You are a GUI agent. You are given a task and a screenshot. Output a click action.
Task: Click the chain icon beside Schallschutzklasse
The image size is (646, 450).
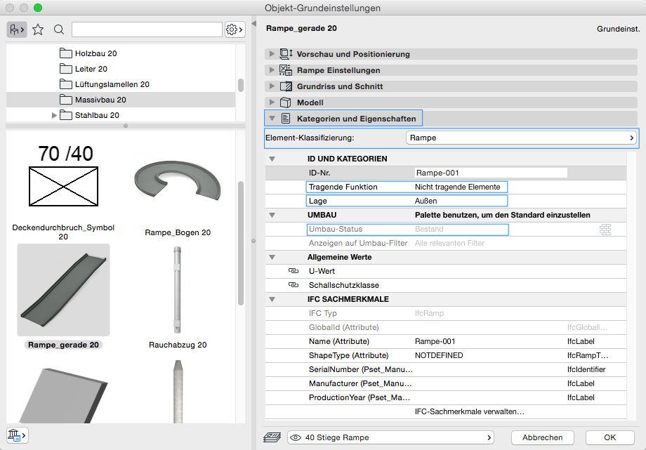pos(293,285)
